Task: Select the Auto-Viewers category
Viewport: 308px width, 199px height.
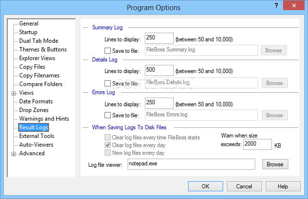Action: click(36, 145)
